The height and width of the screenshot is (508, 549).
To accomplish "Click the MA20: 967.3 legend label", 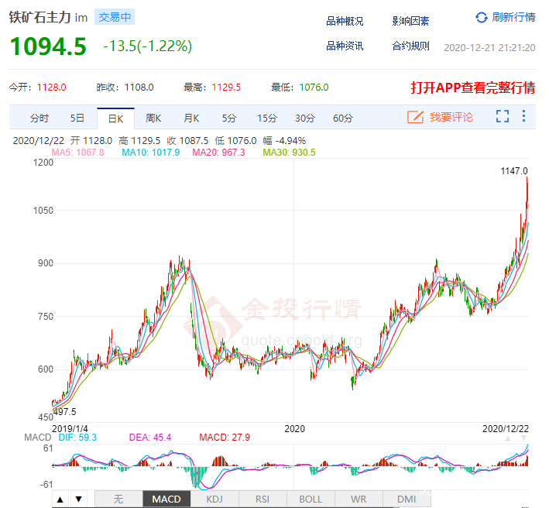I will click(x=218, y=153).
